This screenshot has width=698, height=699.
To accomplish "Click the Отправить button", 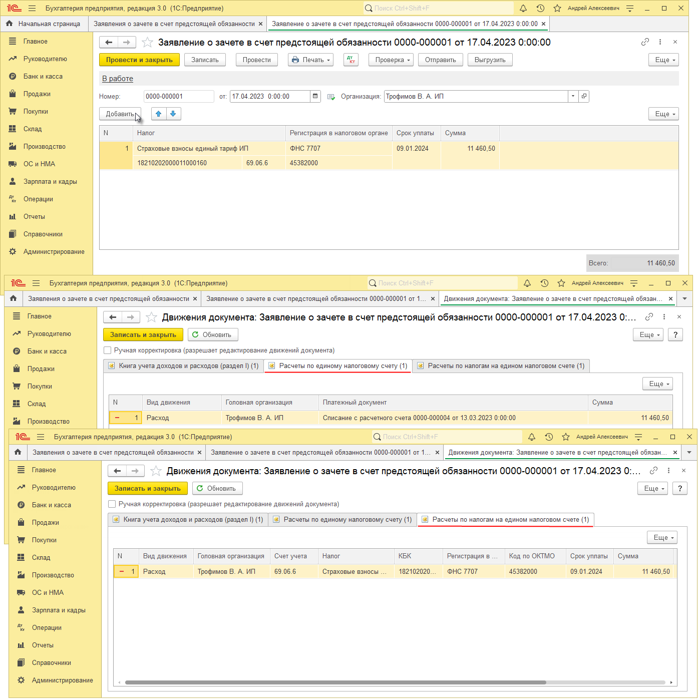I will coord(441,60).
